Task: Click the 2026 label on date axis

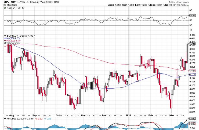Action: [127, 115]
